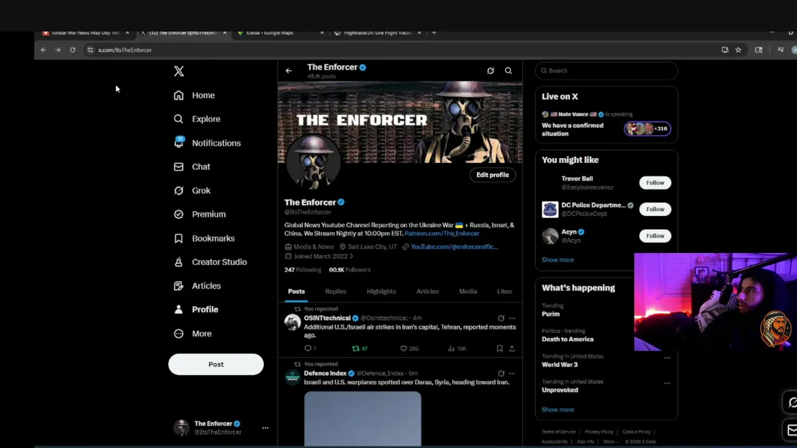
Task: Open the Creator Studio icon
Action: click(x=179, y=262)
